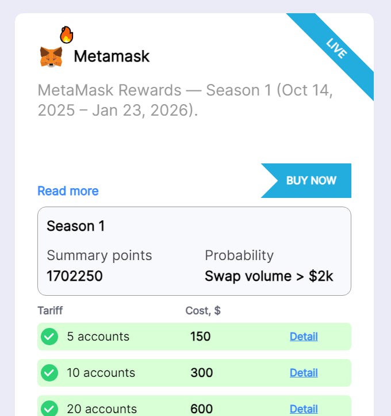Click the Season 1 card heading
Viewport: 391px width, 416px height.
point(76,226)
